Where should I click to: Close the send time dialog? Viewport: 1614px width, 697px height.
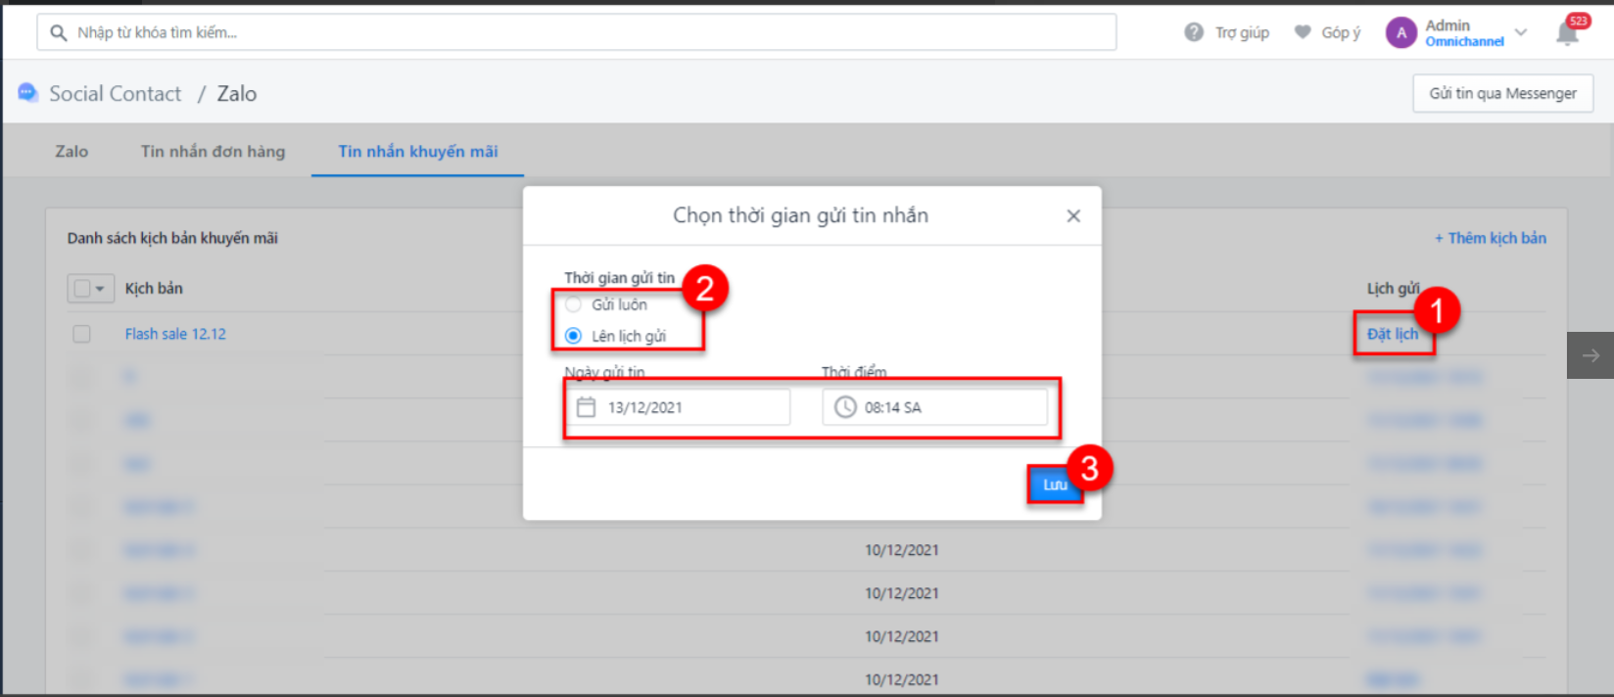point(1073,215)
